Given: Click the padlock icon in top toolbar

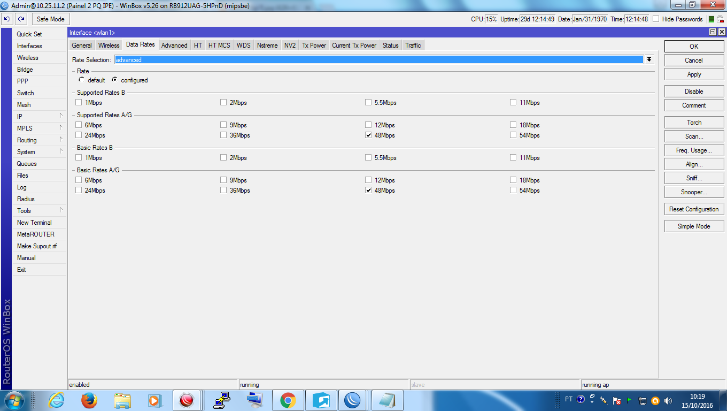Looking at the screenshot, I should 720,19.
